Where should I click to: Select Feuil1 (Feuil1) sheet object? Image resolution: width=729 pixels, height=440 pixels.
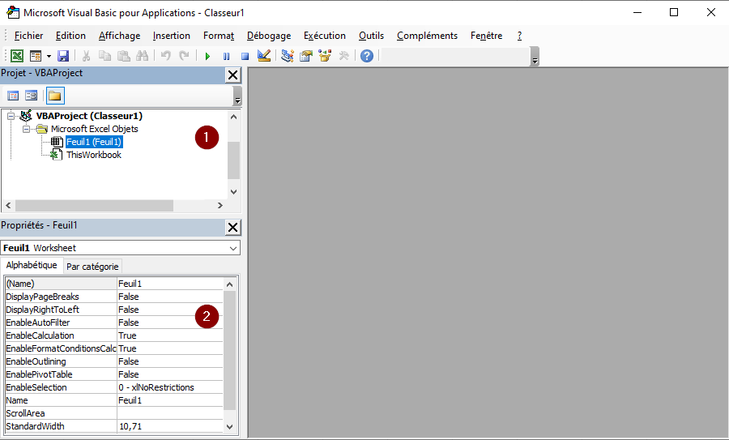94,142
